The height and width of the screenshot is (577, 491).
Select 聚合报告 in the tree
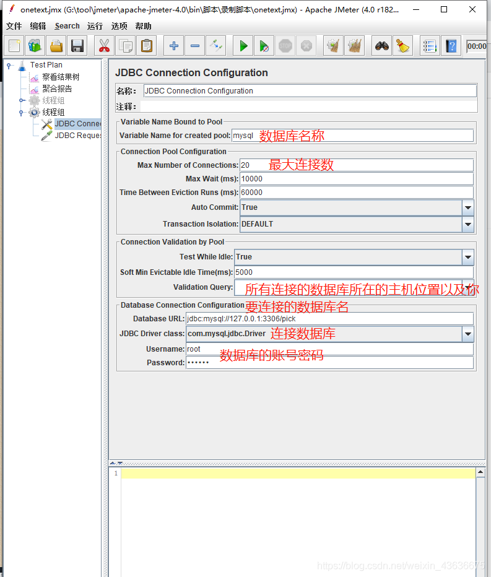[57, 89]
